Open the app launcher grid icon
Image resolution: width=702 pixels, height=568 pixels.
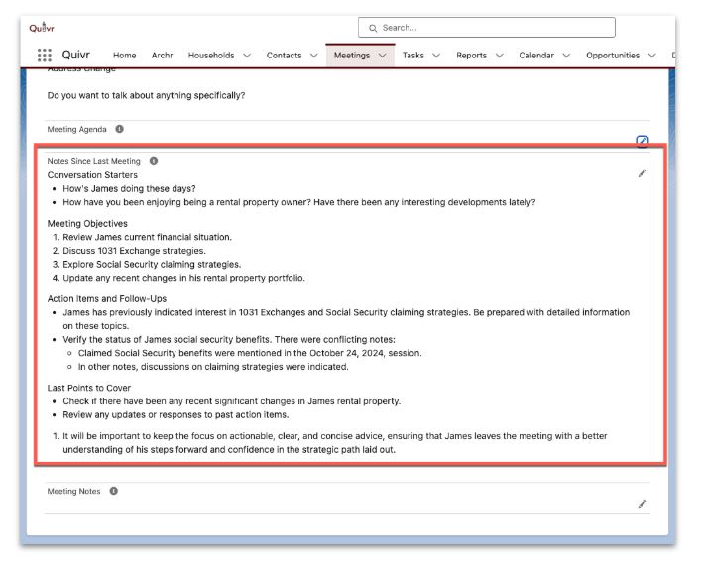click(x=45, y=56)
